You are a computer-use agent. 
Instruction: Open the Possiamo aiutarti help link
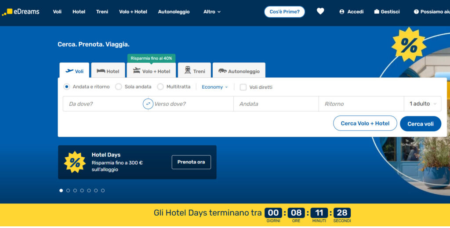pyautogui.click(x=432, y=12)
